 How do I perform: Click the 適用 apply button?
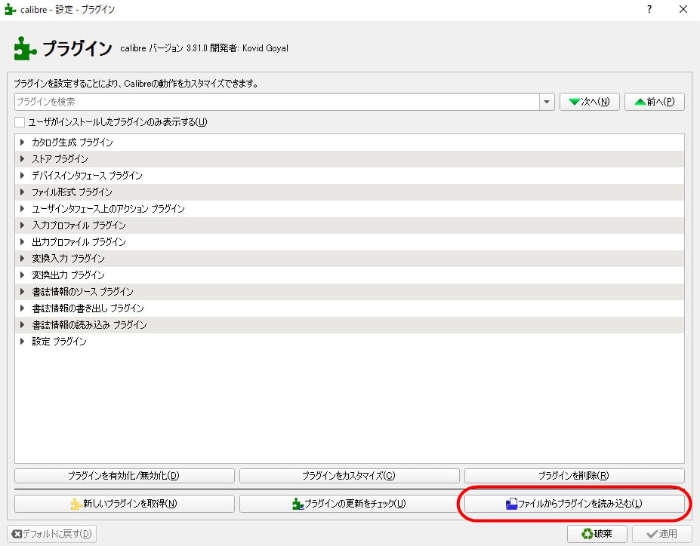[x=662, y=533]
